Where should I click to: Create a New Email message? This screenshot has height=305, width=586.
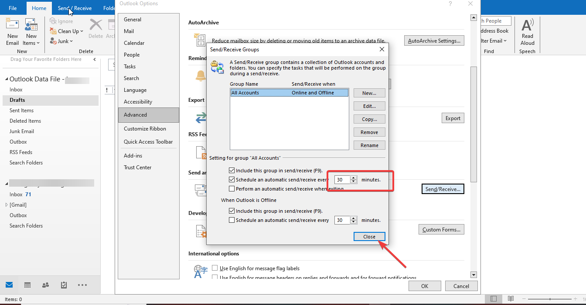click(x=12, y=30)
